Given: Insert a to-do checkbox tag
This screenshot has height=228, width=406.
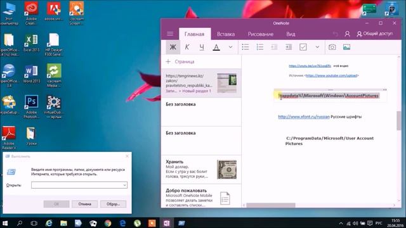Looking at the screenshot, I should coord(303,47).
